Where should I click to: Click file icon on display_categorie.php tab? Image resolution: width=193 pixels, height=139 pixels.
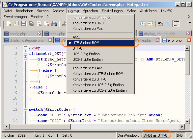[6, 40]
